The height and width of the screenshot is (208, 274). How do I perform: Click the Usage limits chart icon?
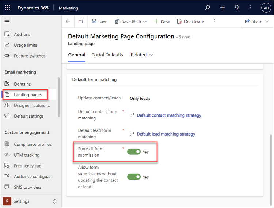pos(7,45)
